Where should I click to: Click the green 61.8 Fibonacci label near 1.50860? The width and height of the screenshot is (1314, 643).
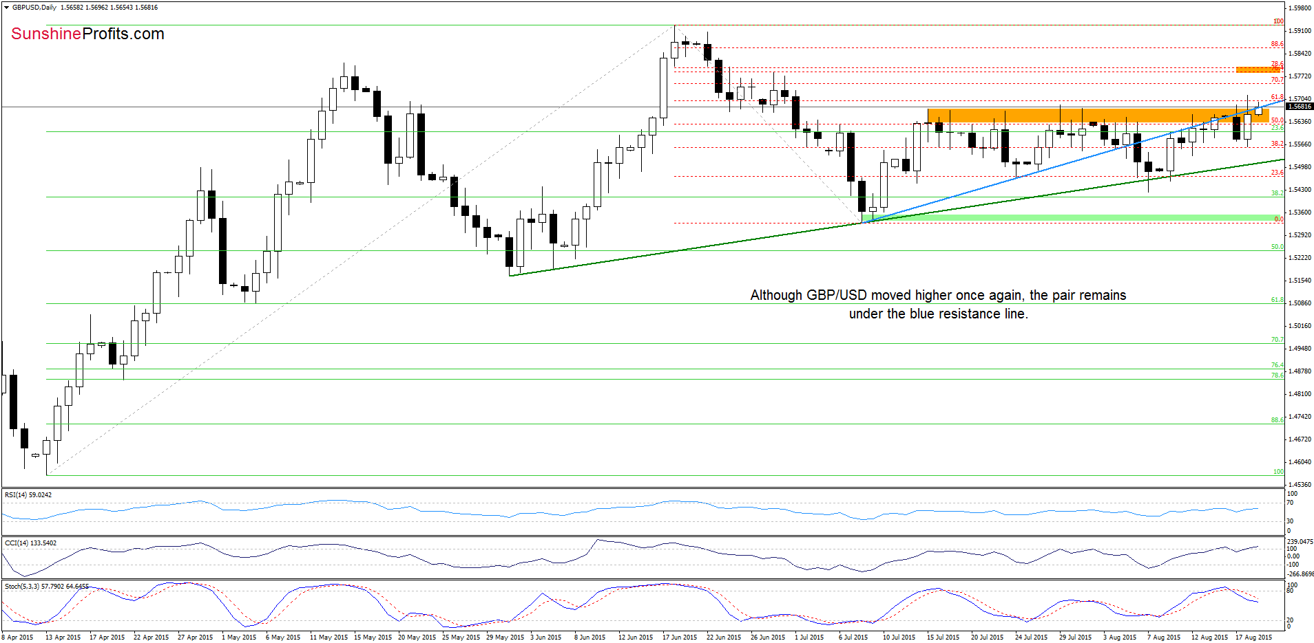point(1277,300)
